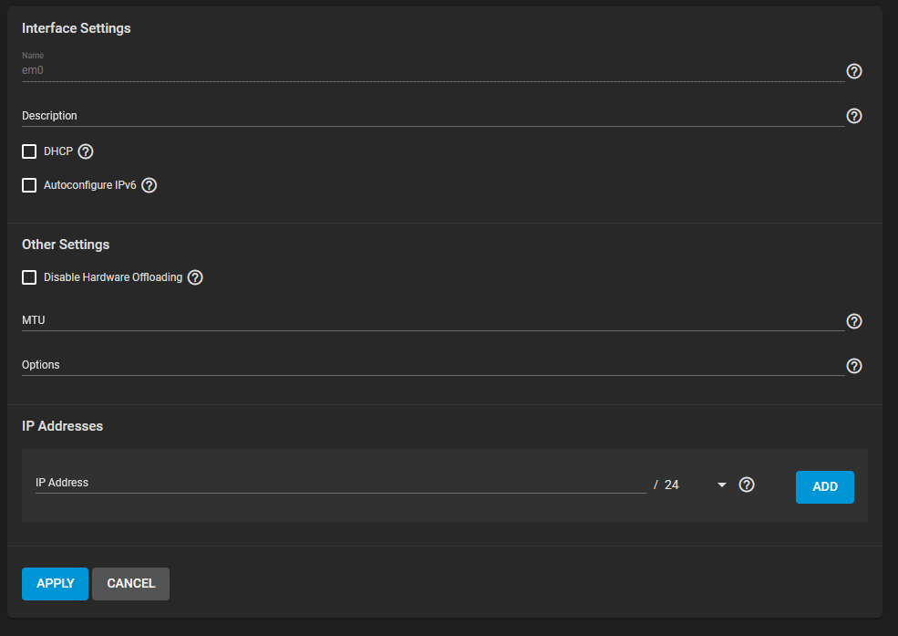The width and height of the screenshot is (898, 636).
Task: Show Autoconfigure IPv6 help icon
Action: click(150, 185)
